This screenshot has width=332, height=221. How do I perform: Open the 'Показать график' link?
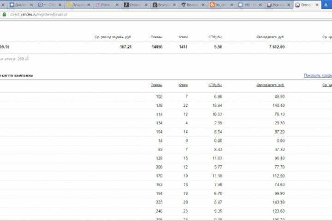click(x=318, y=76)
